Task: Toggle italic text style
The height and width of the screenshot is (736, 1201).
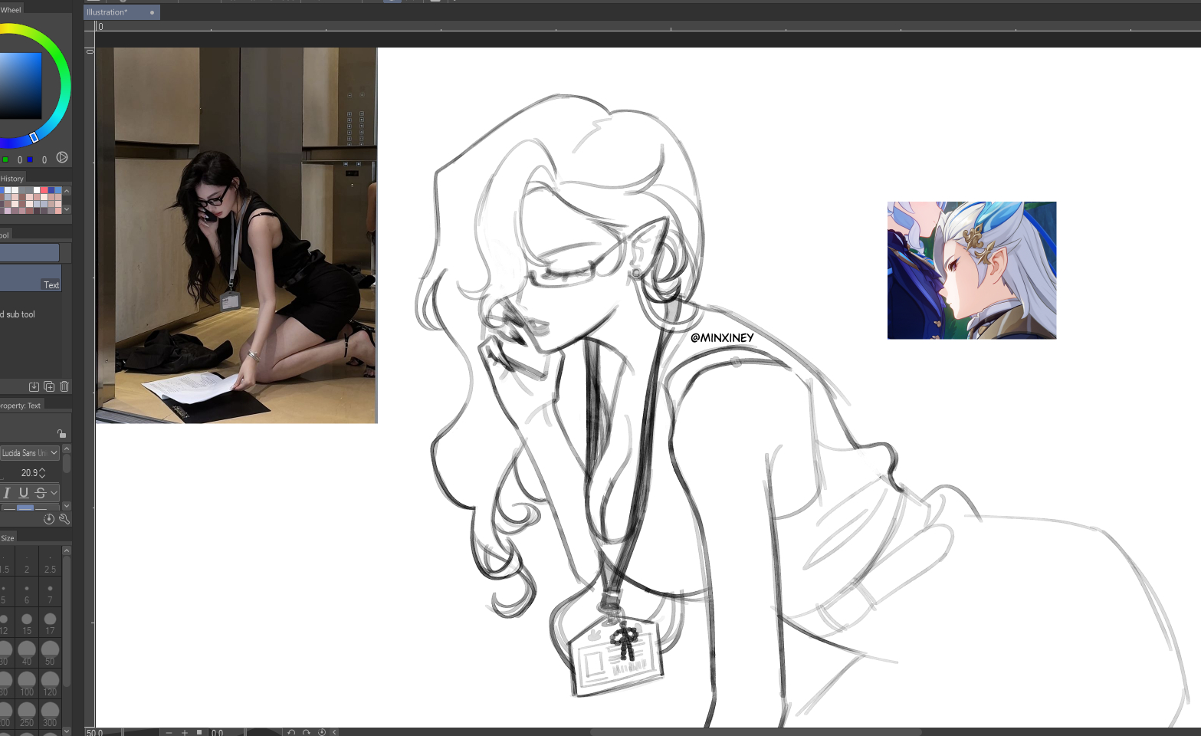Action: click(7, 493)
